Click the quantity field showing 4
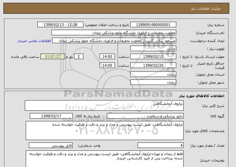This screenshot has width=236, height=167. click(x=160, y=145)
